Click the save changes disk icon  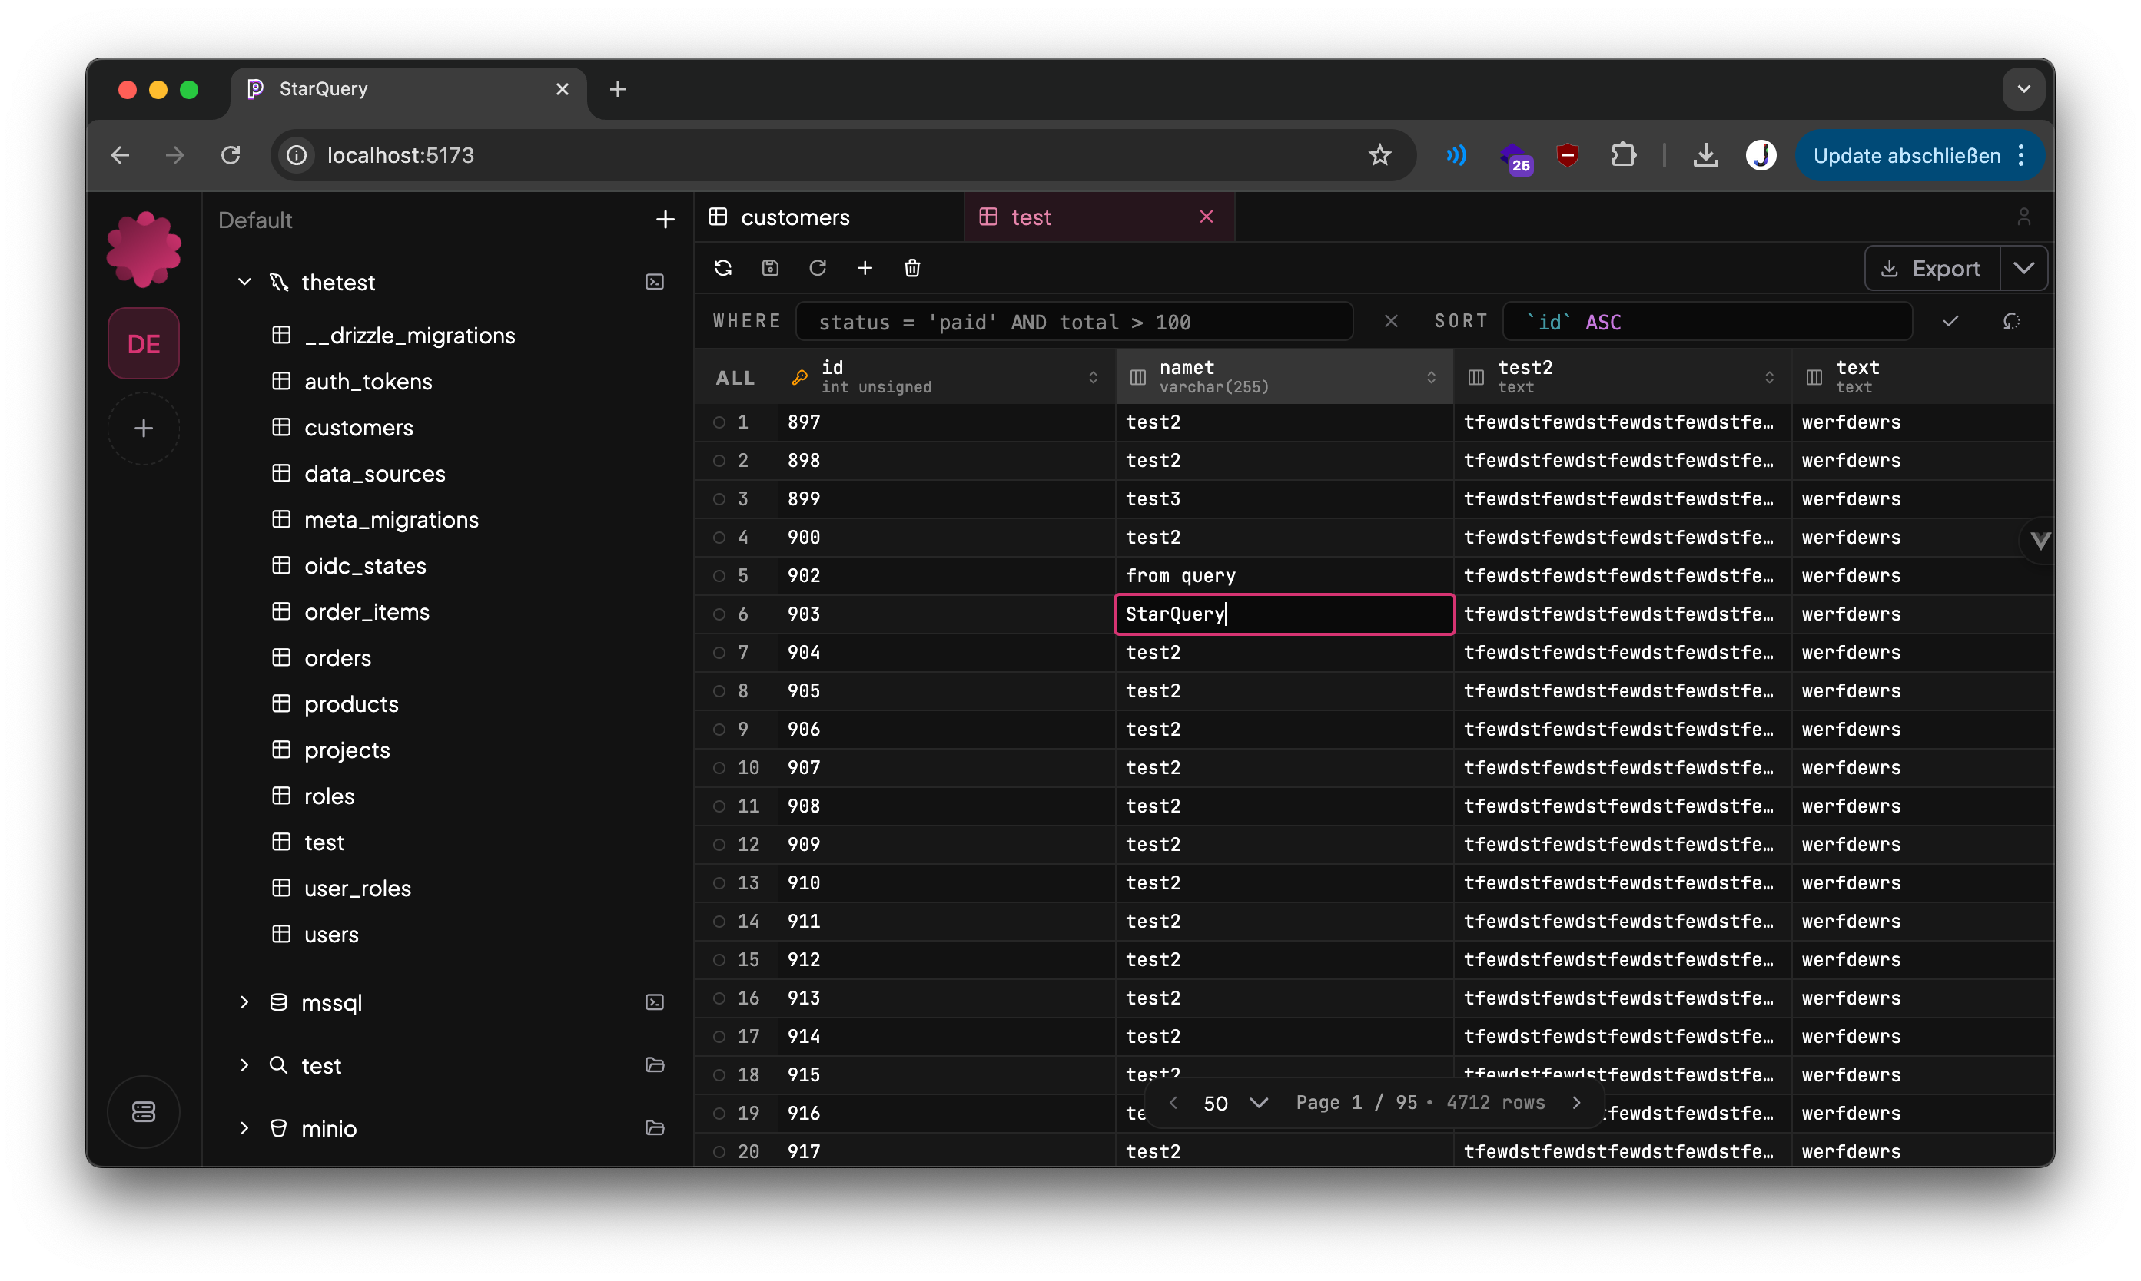pyautogui.click(x=770, y=269)
